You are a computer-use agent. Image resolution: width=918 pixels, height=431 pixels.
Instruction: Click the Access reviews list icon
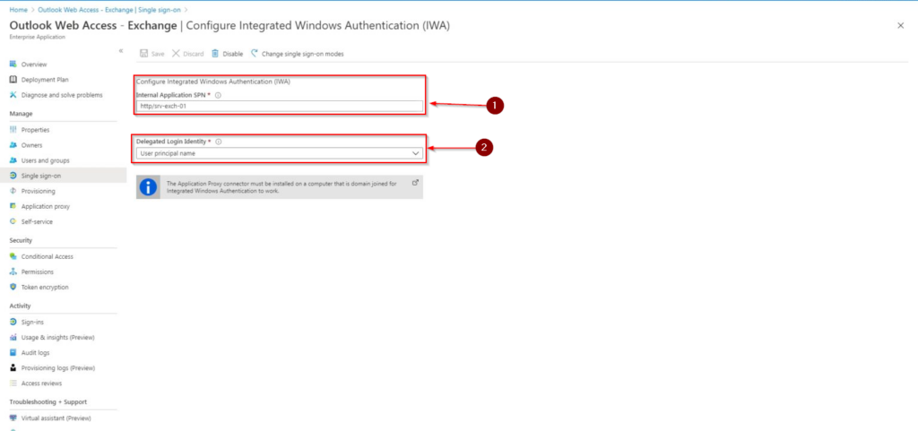tap(13, 383)
